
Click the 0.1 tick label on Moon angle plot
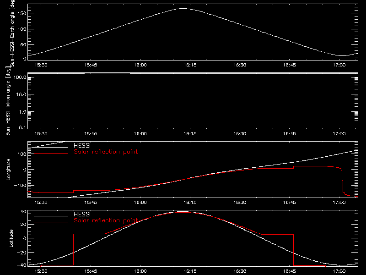[x=22, y=127]
